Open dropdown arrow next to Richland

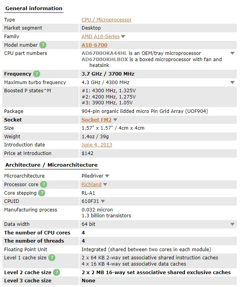[105, 185]
